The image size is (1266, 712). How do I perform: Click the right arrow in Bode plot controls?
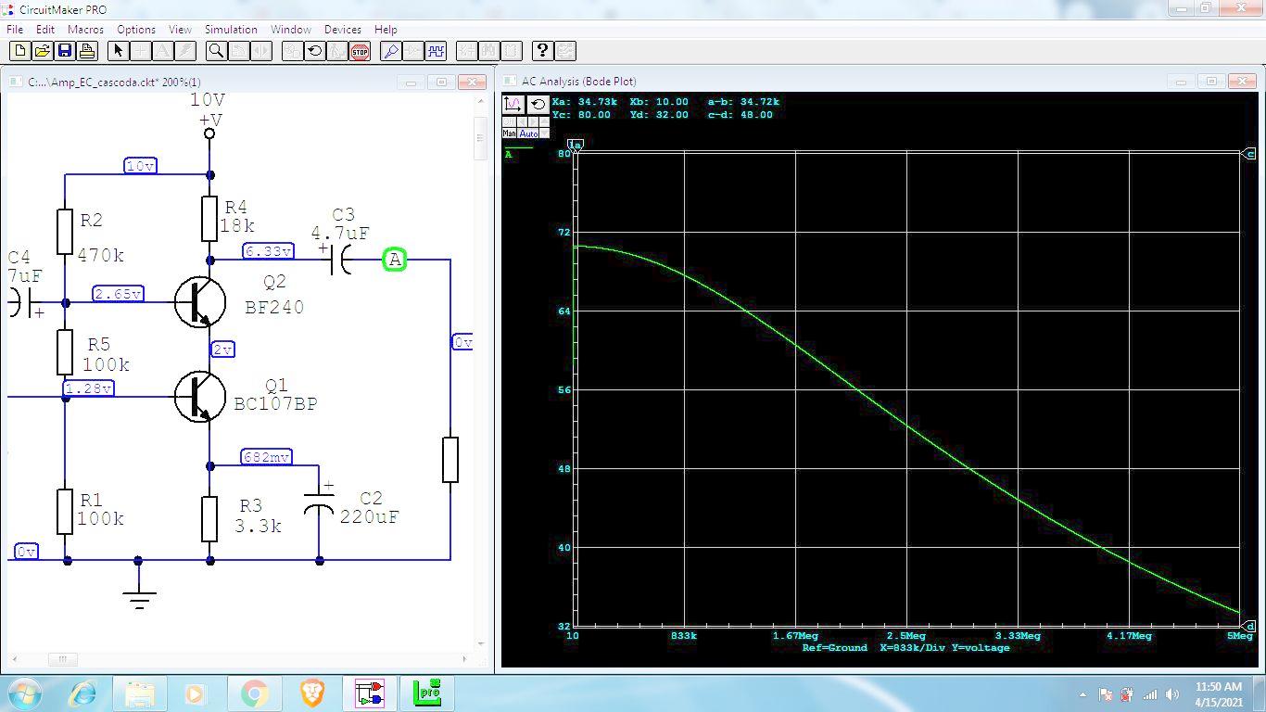(533, 121)
